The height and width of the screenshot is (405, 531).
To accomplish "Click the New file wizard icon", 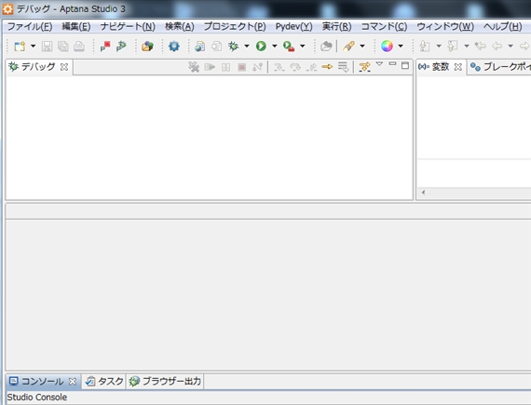I will [x=20, y=46].
